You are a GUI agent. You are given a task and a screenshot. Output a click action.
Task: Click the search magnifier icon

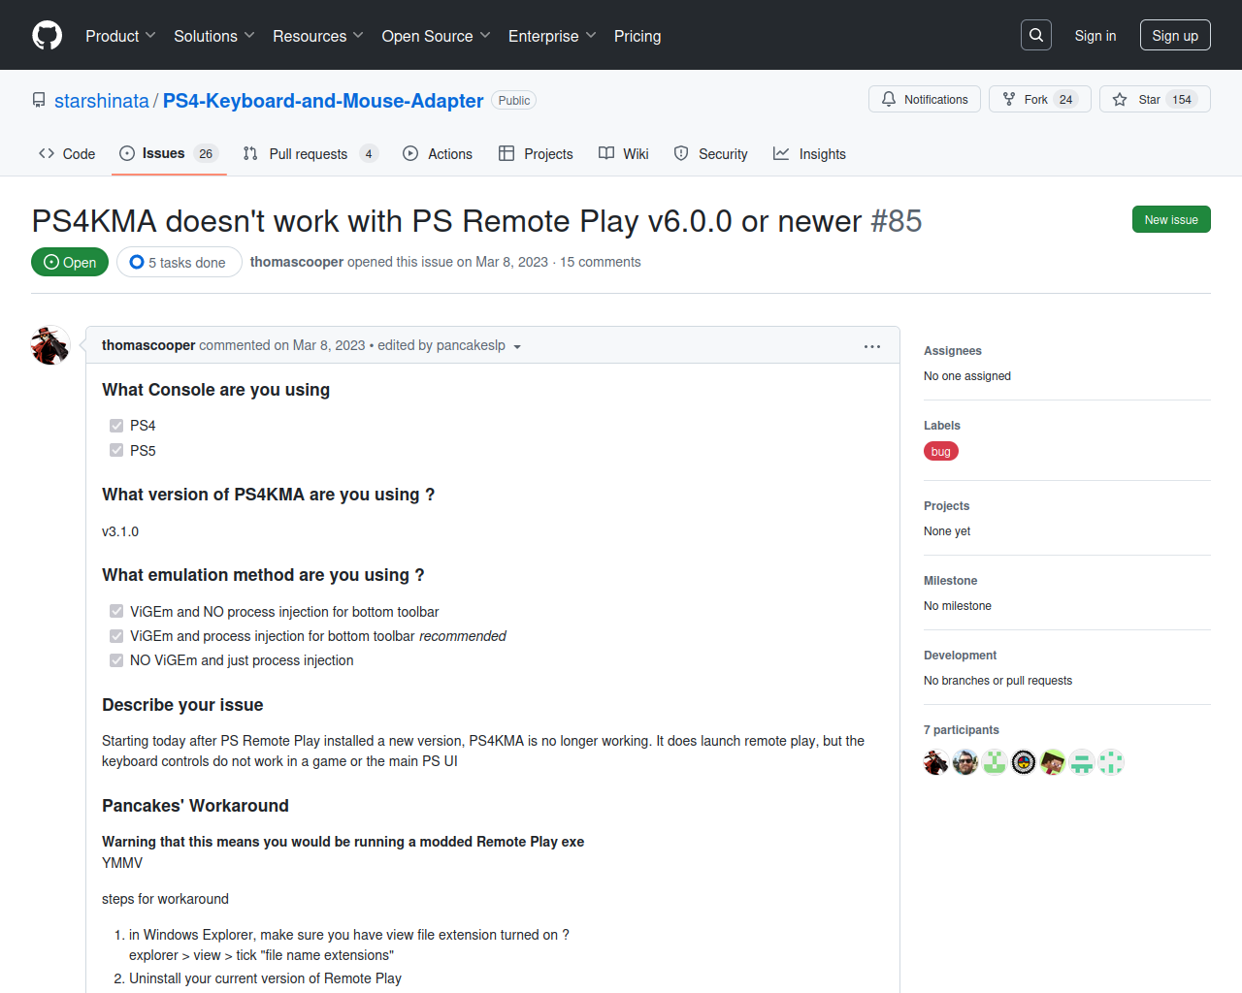[x=1036, y=35]
